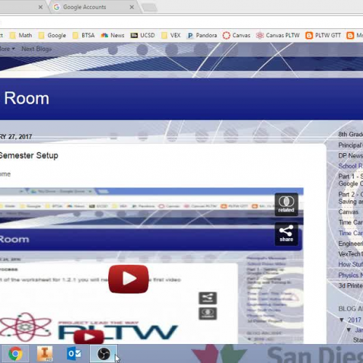This screenshot has height=363, width=363.
Task: Click the address bar
Action: 181,23
